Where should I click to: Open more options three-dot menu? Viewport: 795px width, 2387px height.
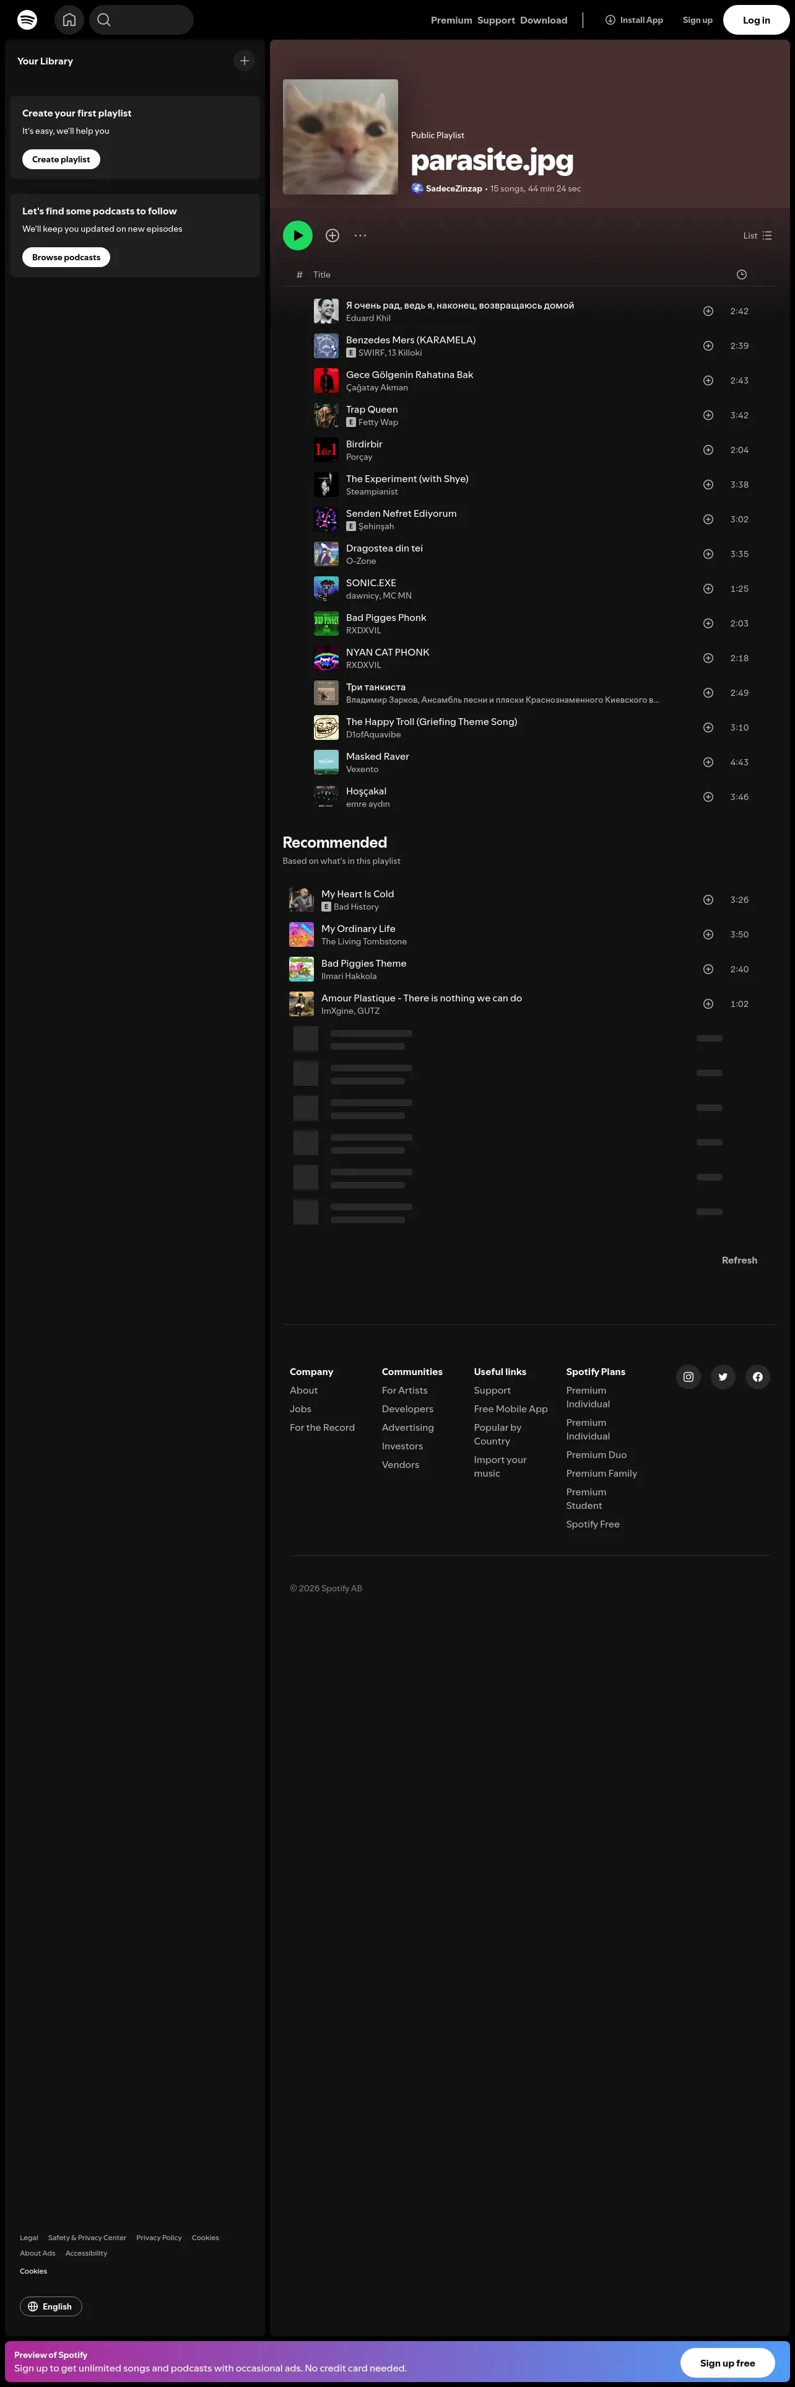pyautogui.click(x=360, y=235)
